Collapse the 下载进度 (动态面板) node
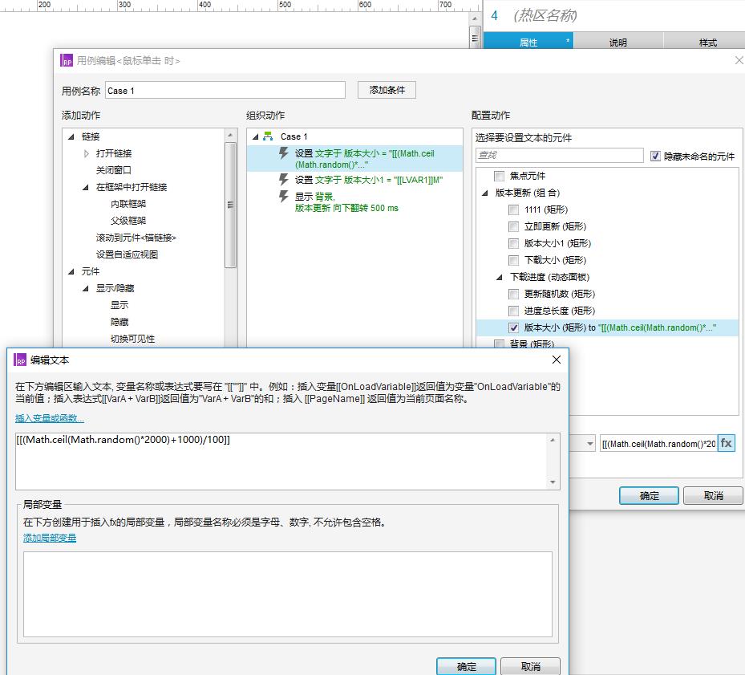This screenshot has width=745, height=675. coord(500,277)
